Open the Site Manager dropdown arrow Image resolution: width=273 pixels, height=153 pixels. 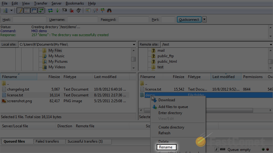(x=11, y=10)
